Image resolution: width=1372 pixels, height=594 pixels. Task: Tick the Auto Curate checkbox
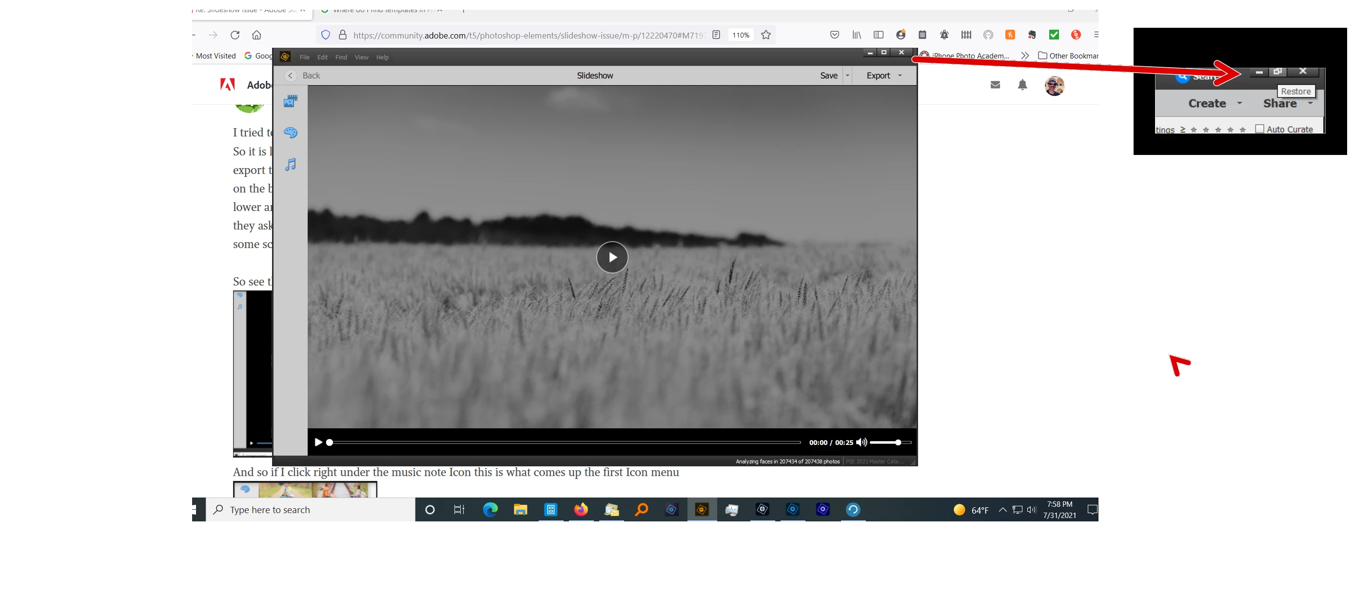[x=1259, y=129]
